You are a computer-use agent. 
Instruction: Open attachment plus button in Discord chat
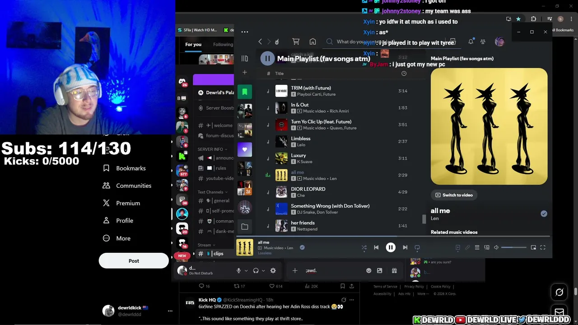(295, 270)
